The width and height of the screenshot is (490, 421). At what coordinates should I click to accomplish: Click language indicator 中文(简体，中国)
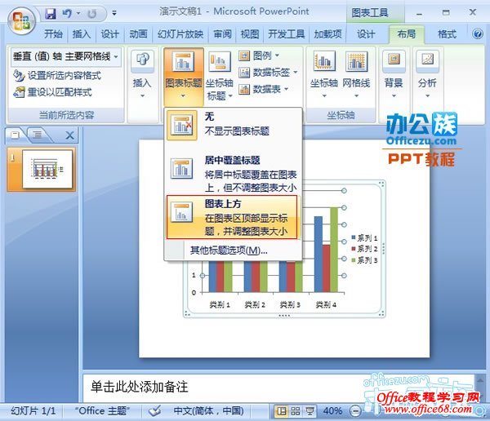point(208,410)
